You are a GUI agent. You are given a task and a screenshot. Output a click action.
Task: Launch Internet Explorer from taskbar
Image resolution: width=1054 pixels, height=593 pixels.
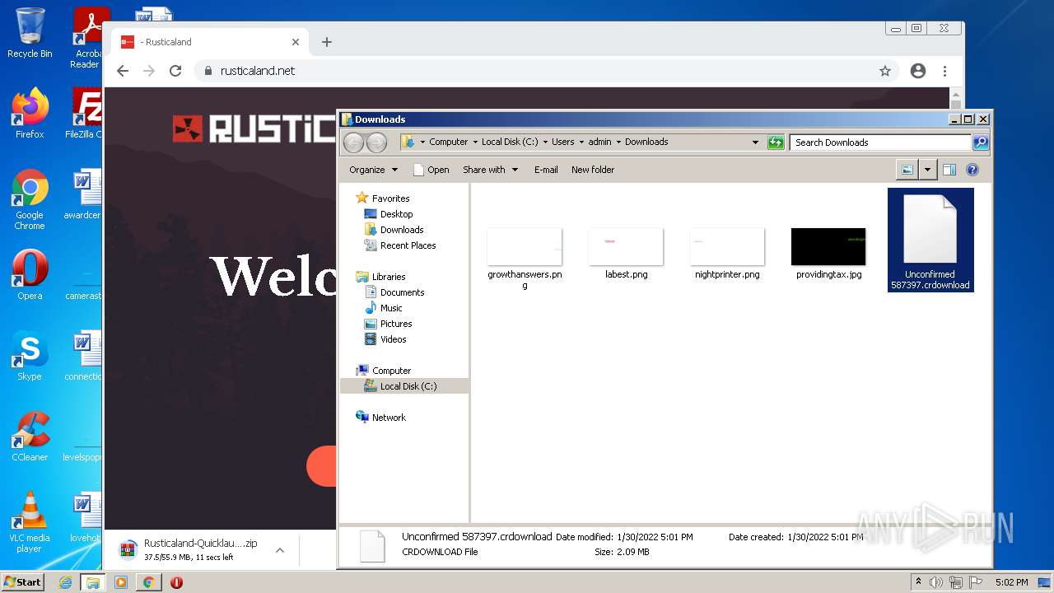point(65,582)
